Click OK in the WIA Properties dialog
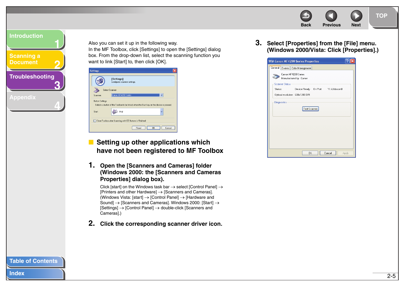The width and height of the screenshot is (405, 286). tap(310, 153)
